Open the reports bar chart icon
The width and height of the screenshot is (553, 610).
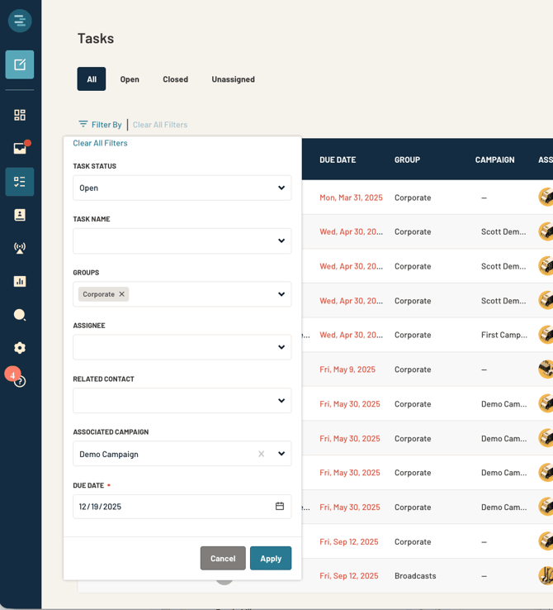point(20,282)
